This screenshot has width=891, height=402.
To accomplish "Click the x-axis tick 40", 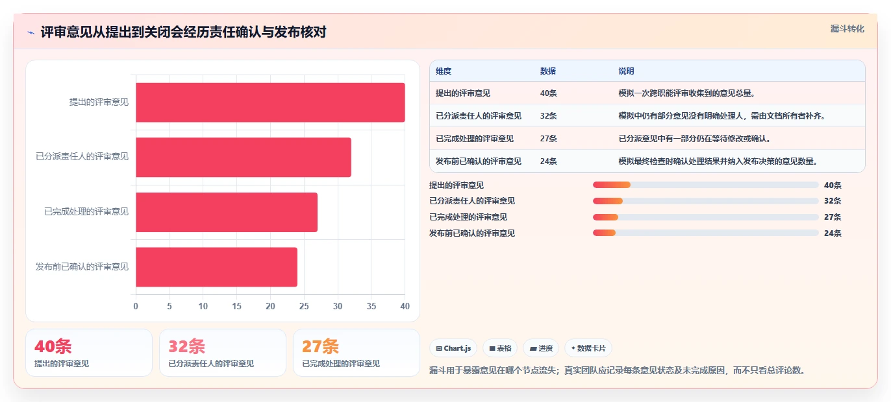I will (x=405, y=306).
